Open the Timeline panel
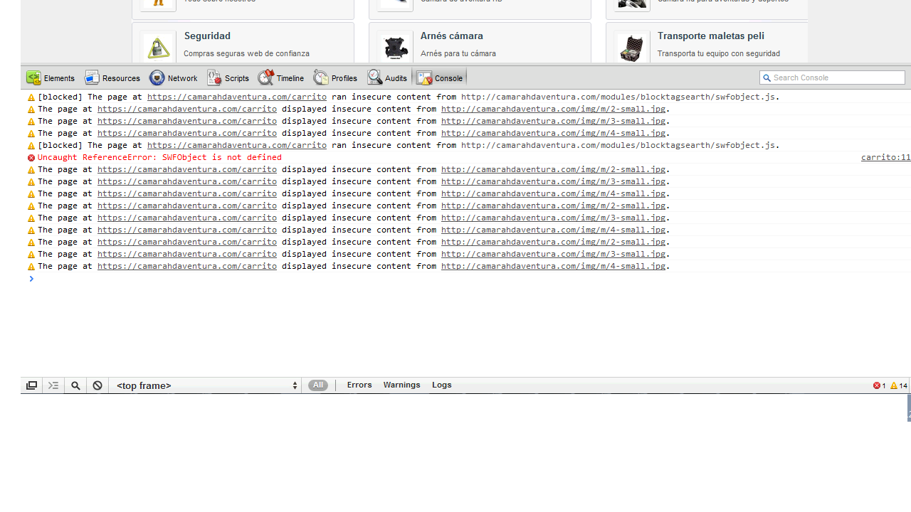Screen dimensions: 911x512 click(280, 78)
